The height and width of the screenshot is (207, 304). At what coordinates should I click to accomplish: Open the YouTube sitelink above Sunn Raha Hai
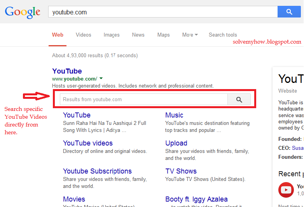point(77,115)
